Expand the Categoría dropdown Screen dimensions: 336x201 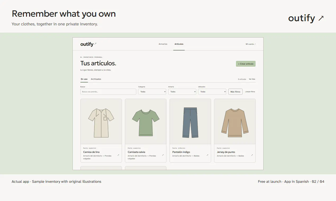tap(152, 92)
